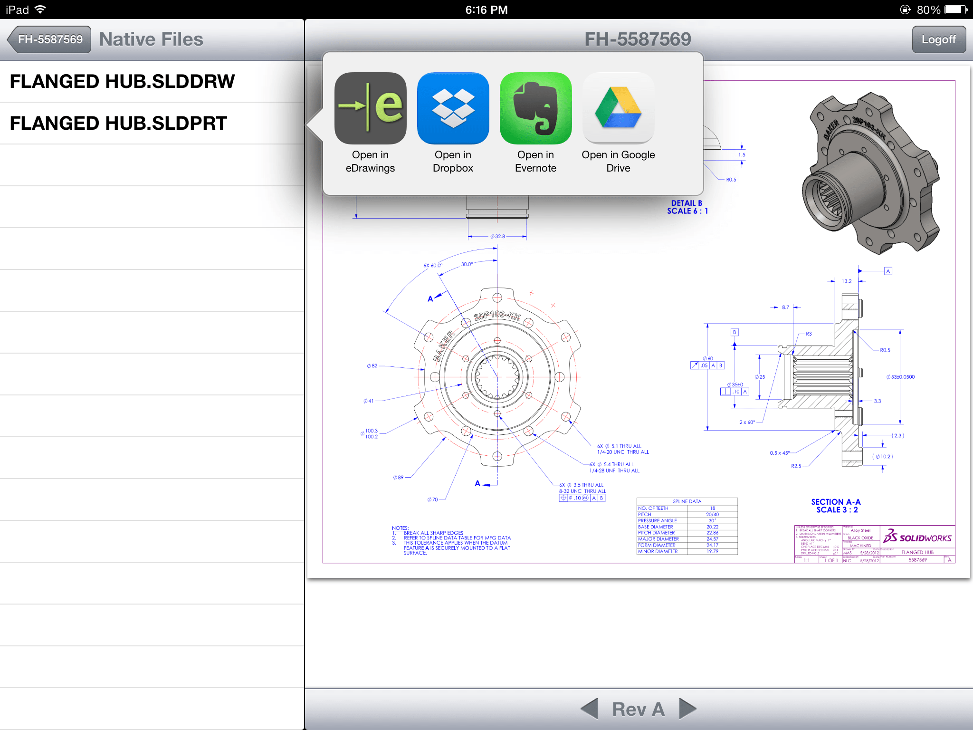Select FLANGED HUB.SLDPRT file

click(119, 123)
